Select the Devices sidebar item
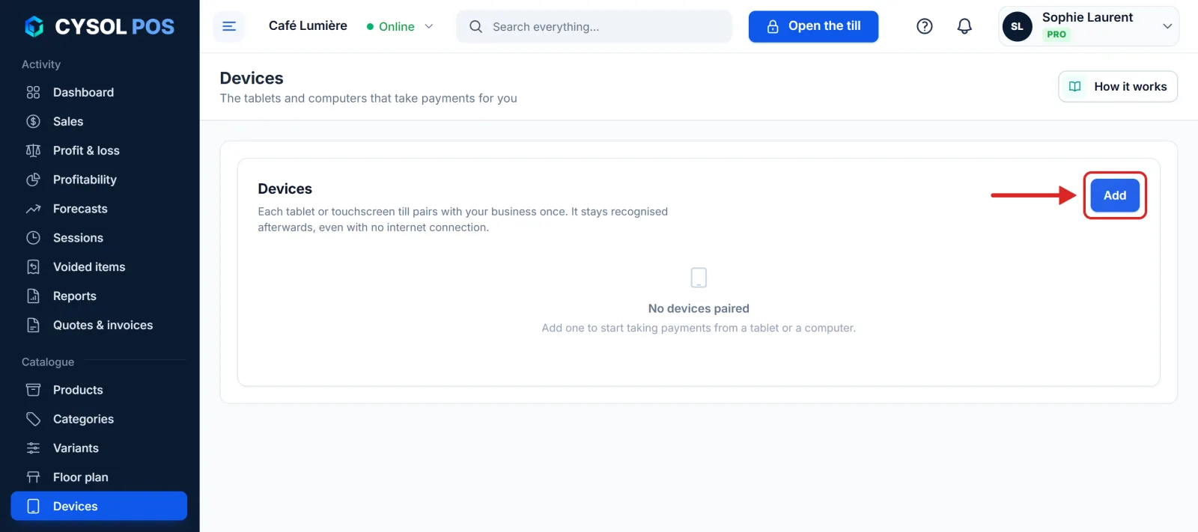This screenshot has width=1198, height=532. pyautogui.click(x=99, y=506)
